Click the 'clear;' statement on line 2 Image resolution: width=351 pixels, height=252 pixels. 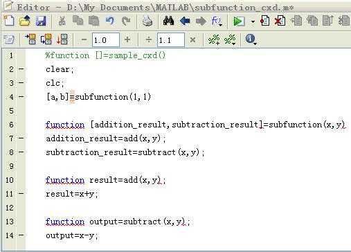tap(60, 69)
